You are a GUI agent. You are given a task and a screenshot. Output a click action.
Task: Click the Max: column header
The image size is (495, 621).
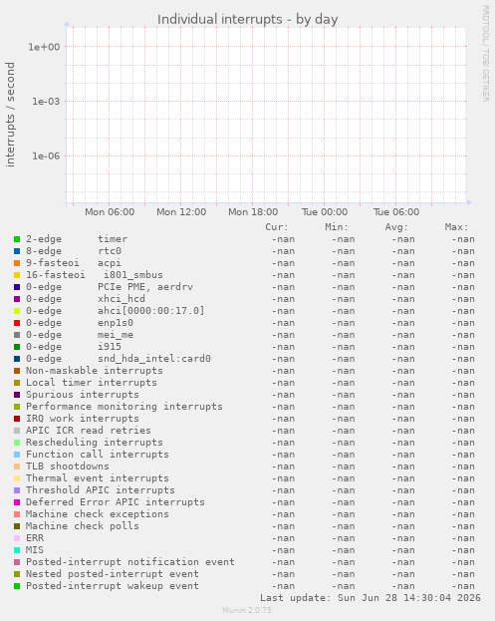[456, 227]
